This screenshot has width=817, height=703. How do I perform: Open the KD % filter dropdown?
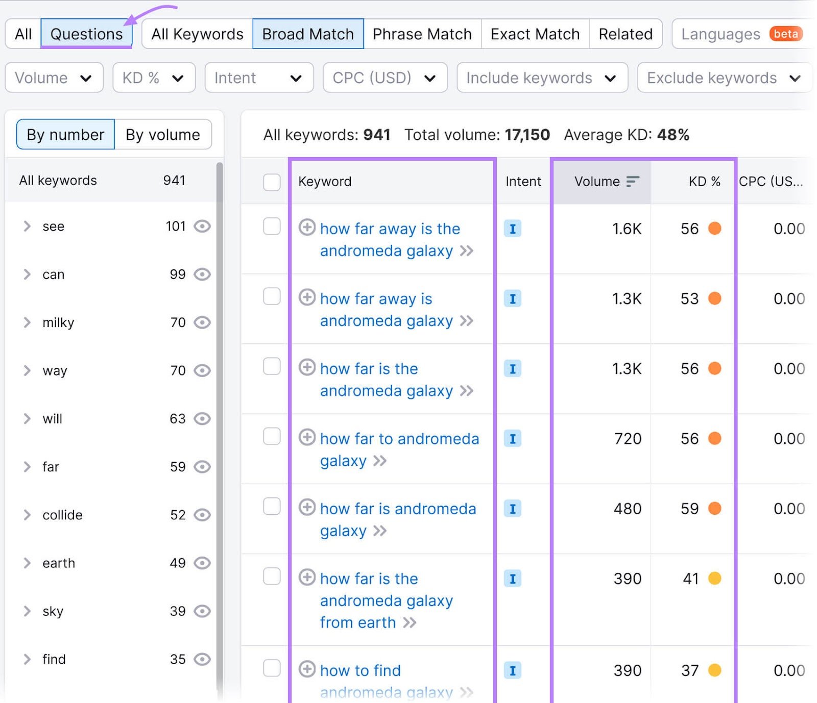pos(153,78)
